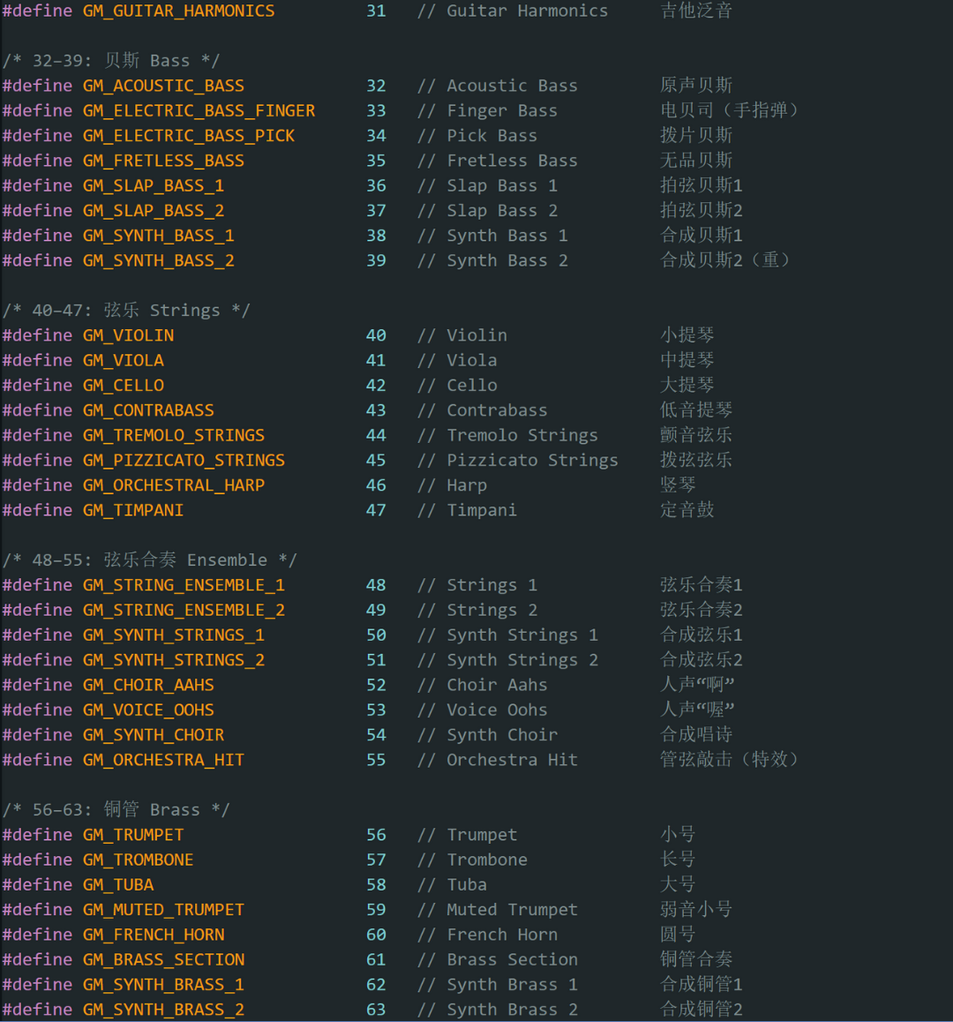Image resolution: width=953 pixels, height=1022 pixels.
Task: Place cursor on GM_ACOUSTIC_BASS identifier
Action: 163,86
